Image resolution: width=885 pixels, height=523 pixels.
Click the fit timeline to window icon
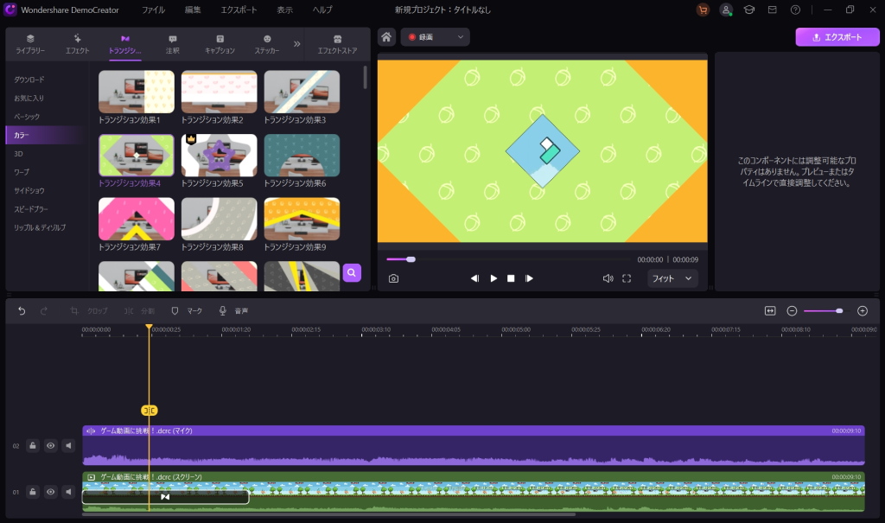tap(770, 310)
